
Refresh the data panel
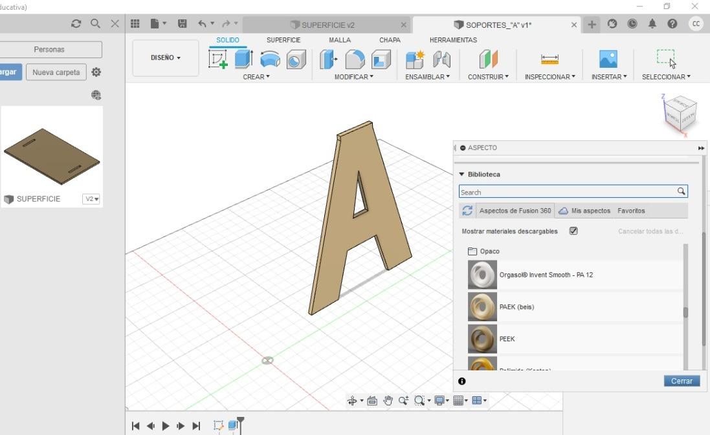tap(76, 23)
